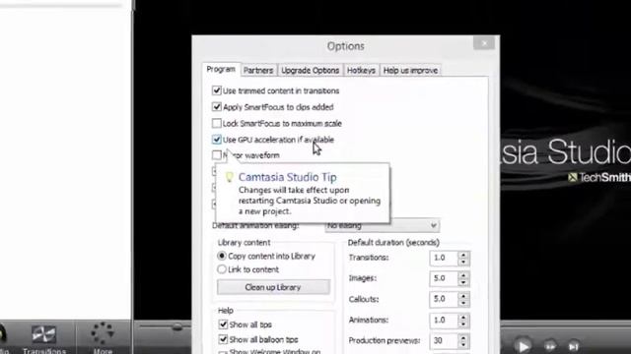Select Link to content option

221,269
